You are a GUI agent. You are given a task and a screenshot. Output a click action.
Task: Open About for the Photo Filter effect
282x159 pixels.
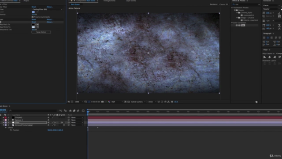pyautogui.click(x=50, y=7)
